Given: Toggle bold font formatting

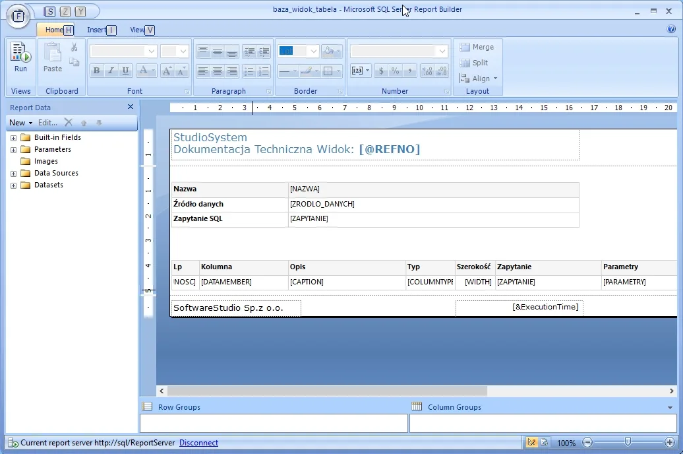Looking at the screenshot, I should 97,71.
